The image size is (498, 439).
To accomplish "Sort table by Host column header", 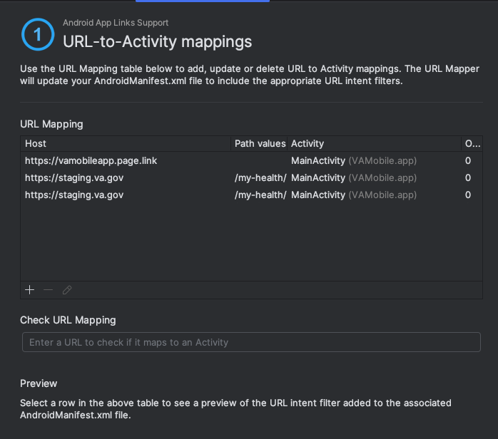I will (x=126, y=144).
